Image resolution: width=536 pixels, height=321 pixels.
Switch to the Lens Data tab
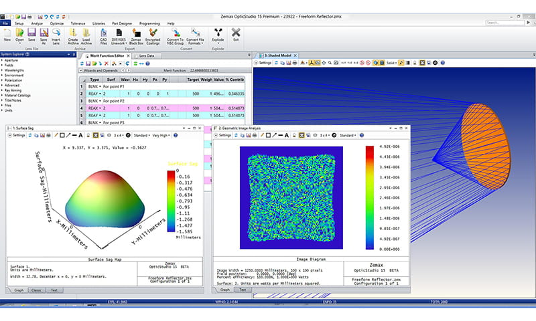(147, 56)
